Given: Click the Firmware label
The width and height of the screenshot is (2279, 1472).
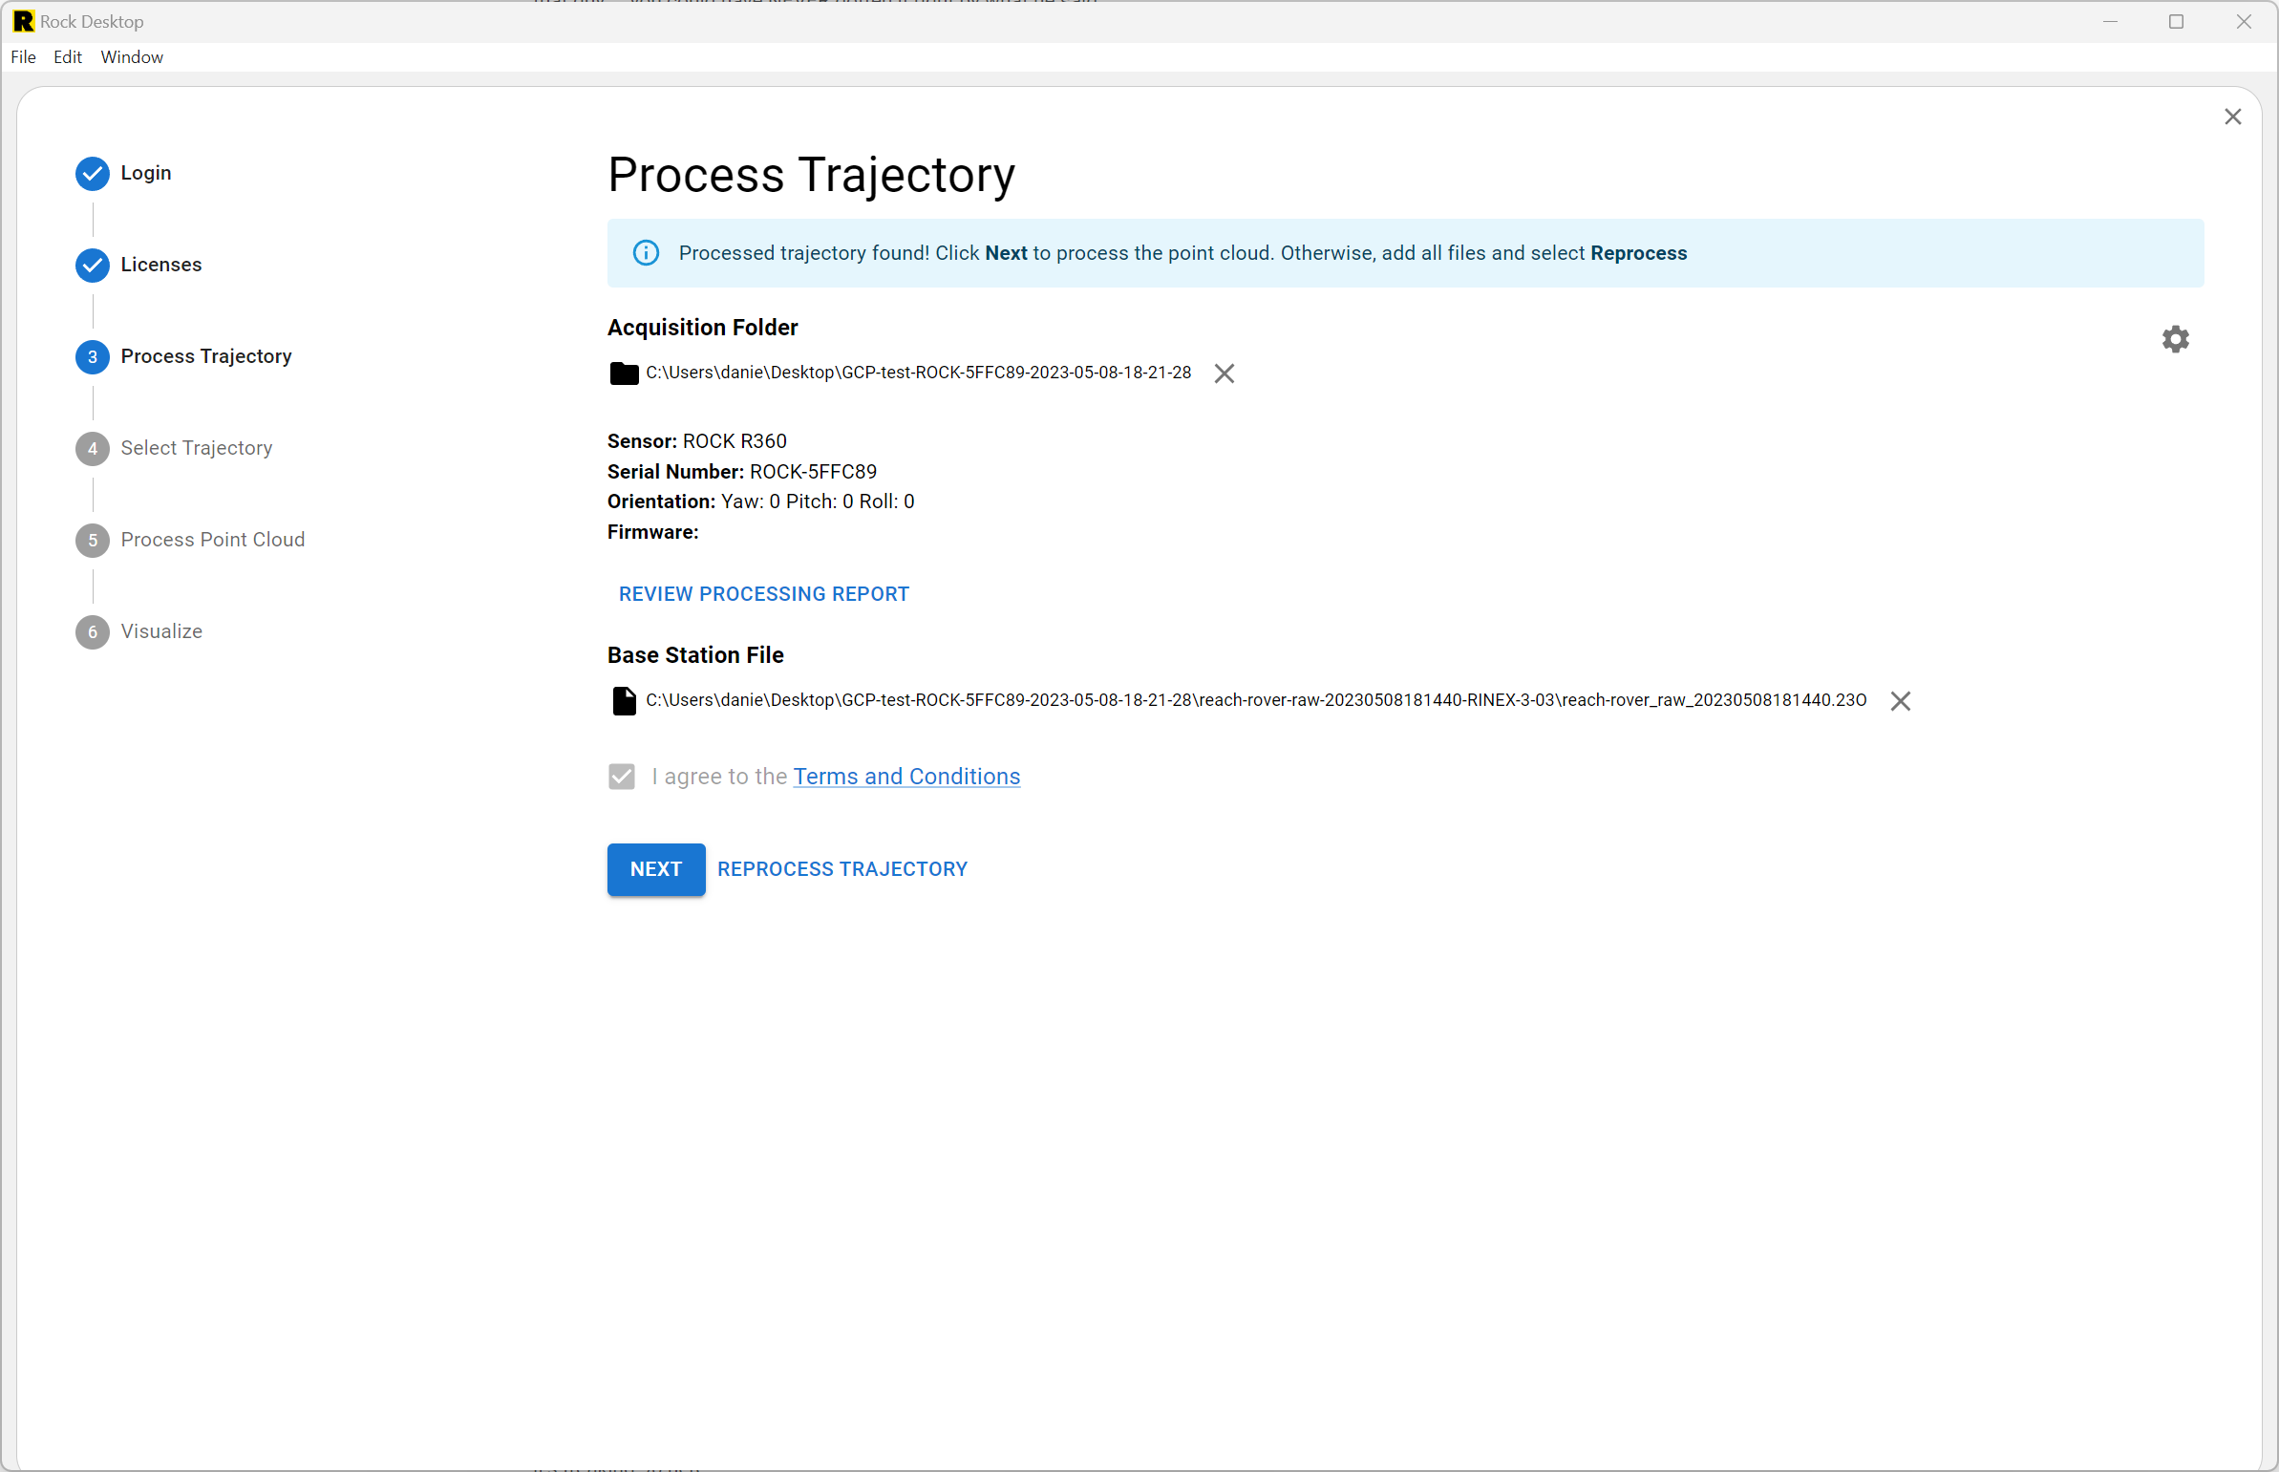Looking at the screenshot, I should pyautogui.click(x=652, y=532).
